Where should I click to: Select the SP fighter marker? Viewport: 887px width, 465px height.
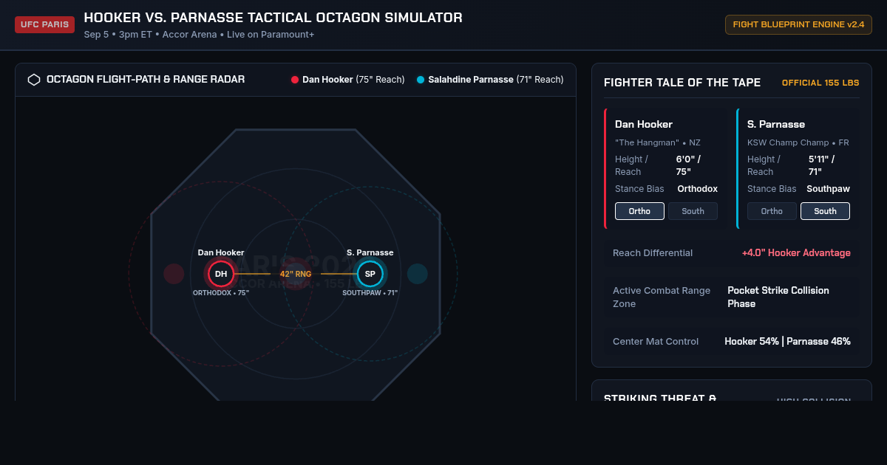tap(370, 274)
